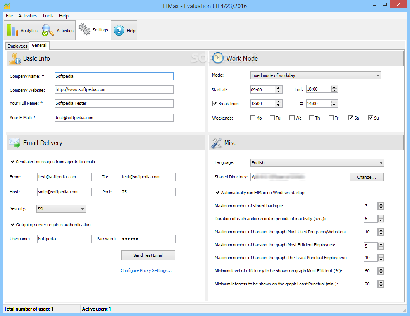This screenshot has height=316, width=410.
Task: Toggle outgoing server requires authentication
Action: point(12,224)
